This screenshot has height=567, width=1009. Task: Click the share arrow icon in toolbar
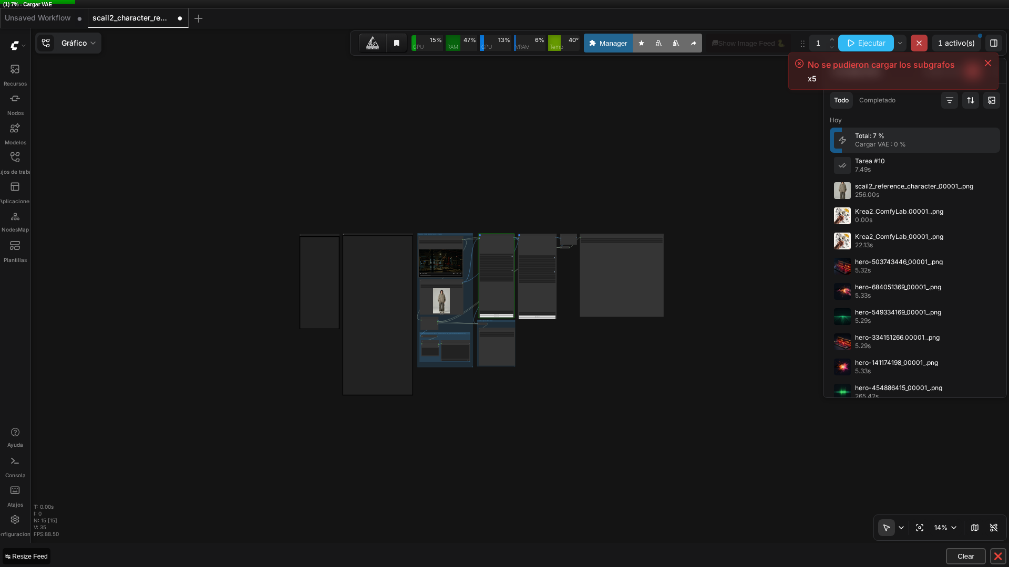(693, 43)
